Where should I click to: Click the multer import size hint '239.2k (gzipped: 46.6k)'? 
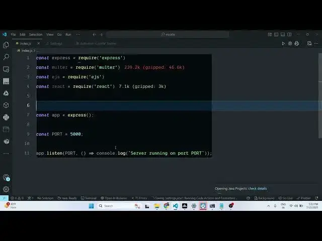(154, 67)
